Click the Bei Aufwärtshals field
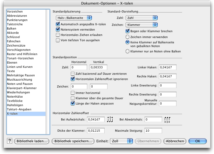This screenshot has width=214, height=154. 96,119
